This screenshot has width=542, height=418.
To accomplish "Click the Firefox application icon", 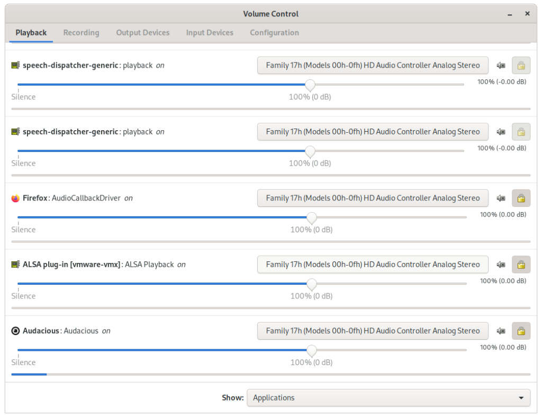I will tap(15, 198).
